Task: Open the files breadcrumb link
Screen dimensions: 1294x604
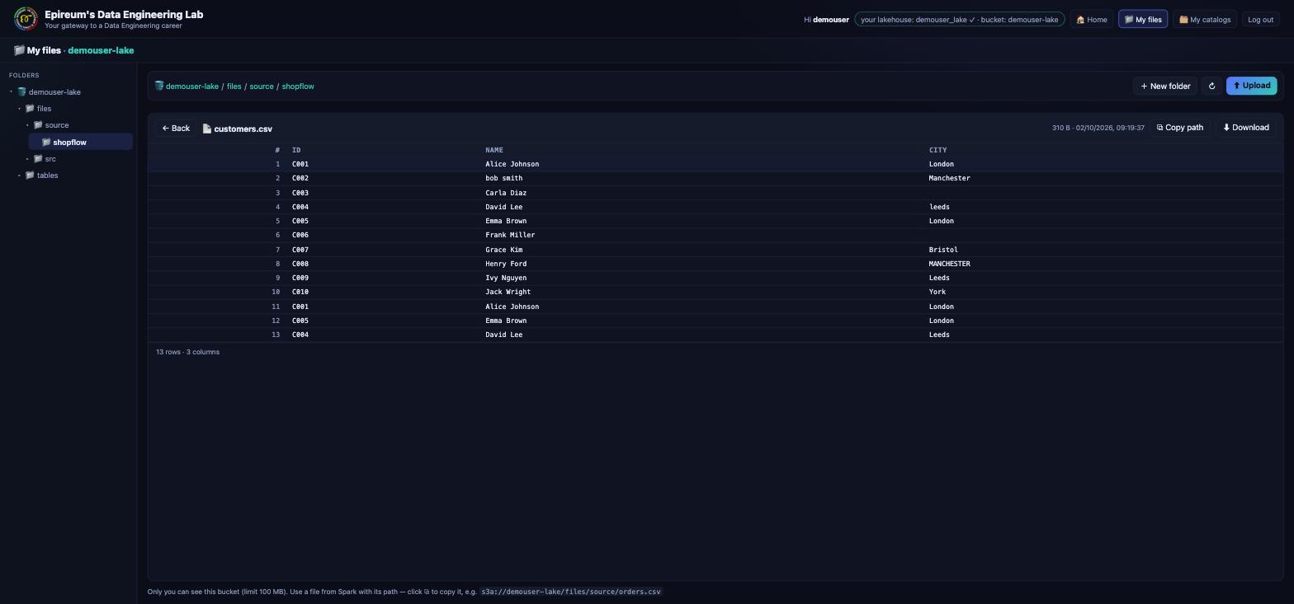Action: pyautogui.click(x=234, y=86)
